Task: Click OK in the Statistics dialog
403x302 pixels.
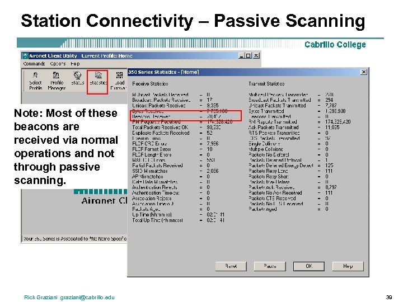Action: (x=308, y=266)
